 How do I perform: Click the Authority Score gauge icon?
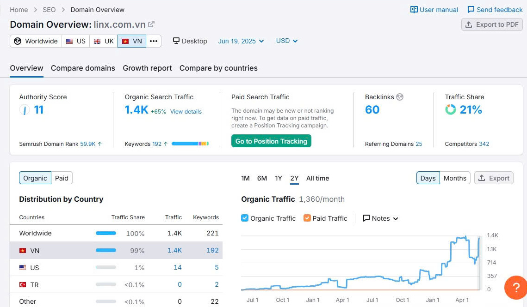[25, 110]
